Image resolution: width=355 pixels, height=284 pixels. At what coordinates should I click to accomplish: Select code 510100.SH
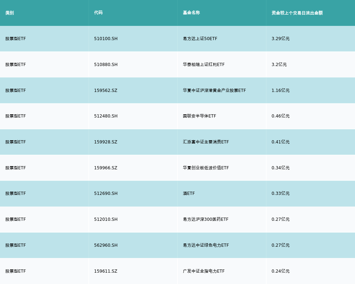[x=106, y=39]
